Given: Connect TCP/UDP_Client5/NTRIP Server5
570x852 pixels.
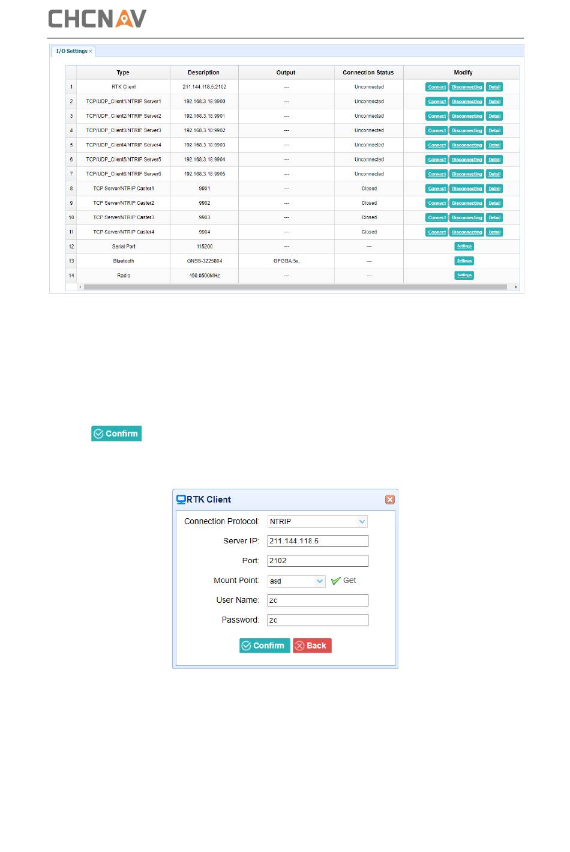Looking at the screenshot, I should [x=437, y=160].
